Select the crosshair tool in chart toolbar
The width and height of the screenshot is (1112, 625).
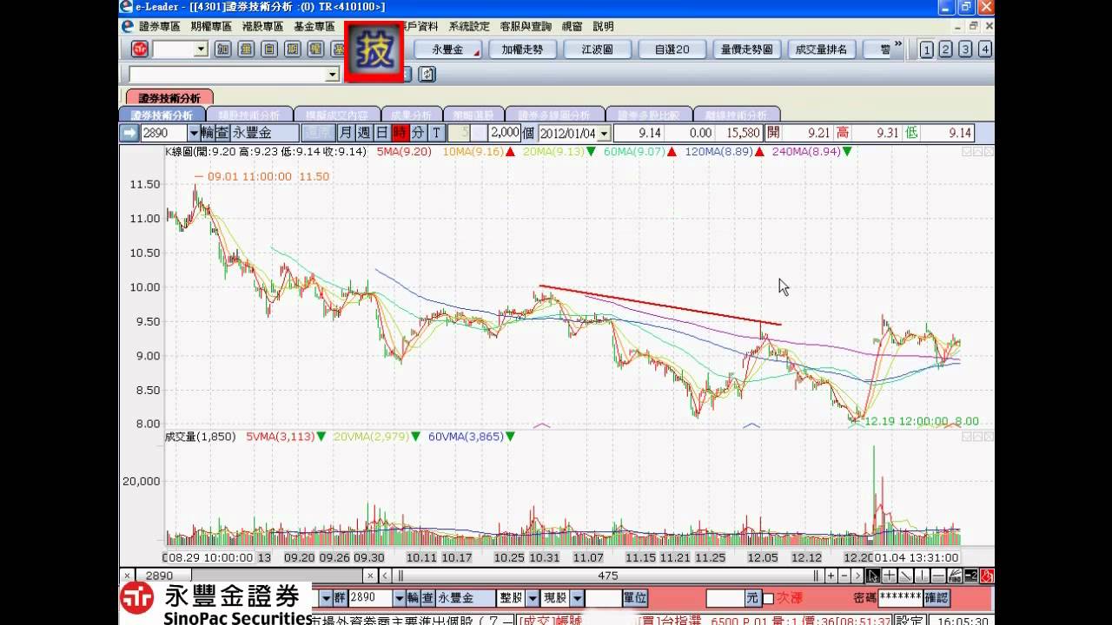[890, 576]
